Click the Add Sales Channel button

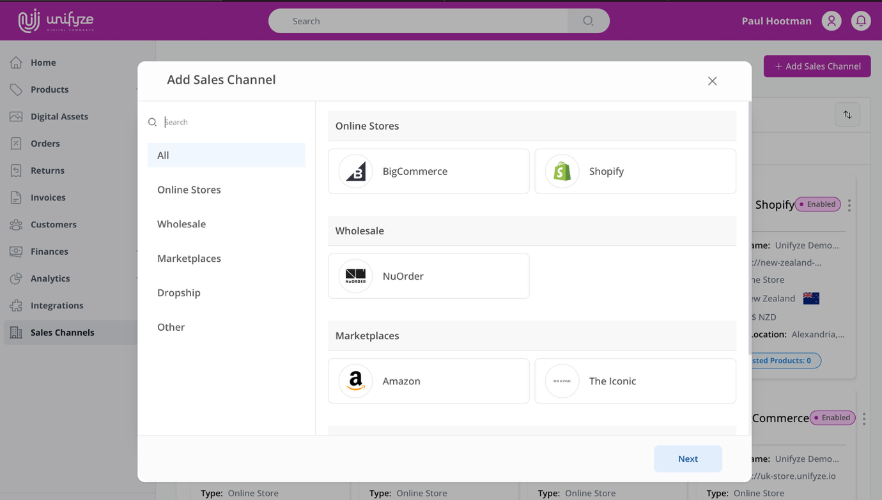tap(817, 66)
